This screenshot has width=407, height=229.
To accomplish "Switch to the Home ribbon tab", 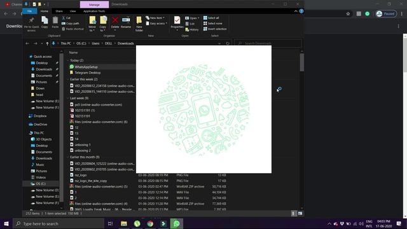I will (44, 11).
